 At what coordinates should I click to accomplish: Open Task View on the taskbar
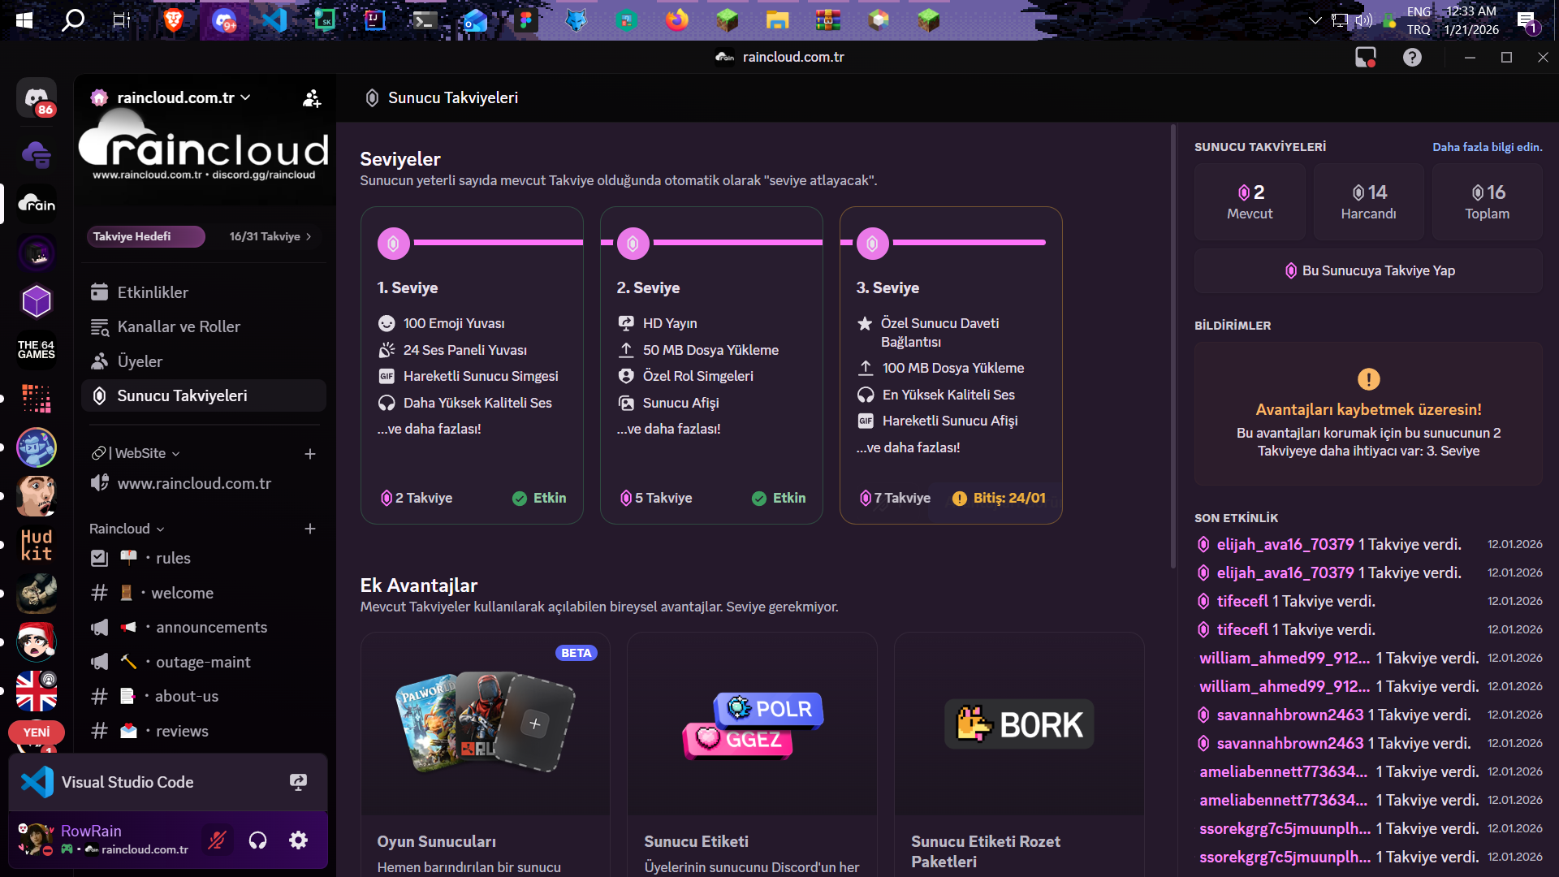click(x=122, y=20)
